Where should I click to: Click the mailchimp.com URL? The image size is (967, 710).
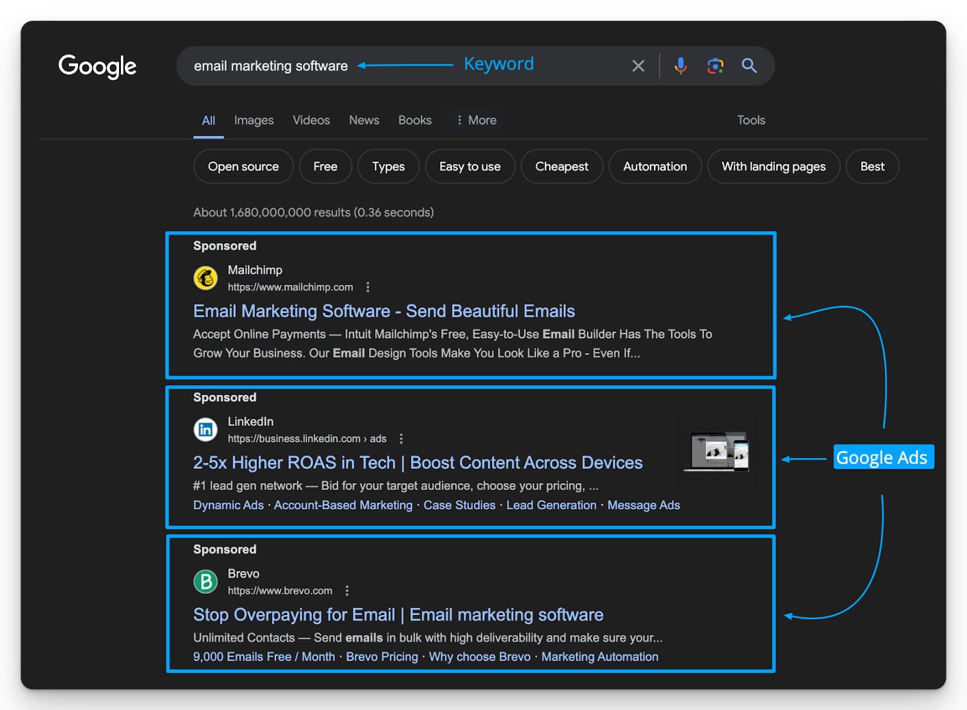click(x=290, y=287)
